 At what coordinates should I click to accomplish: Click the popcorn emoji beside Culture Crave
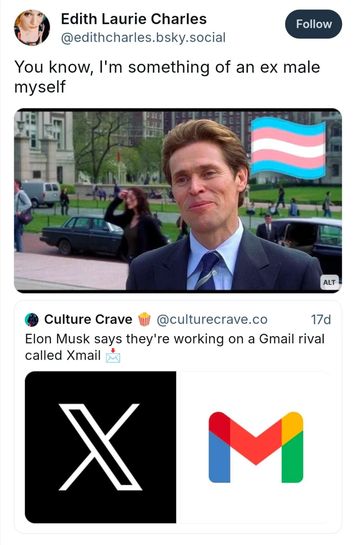(x=144, y=319)
